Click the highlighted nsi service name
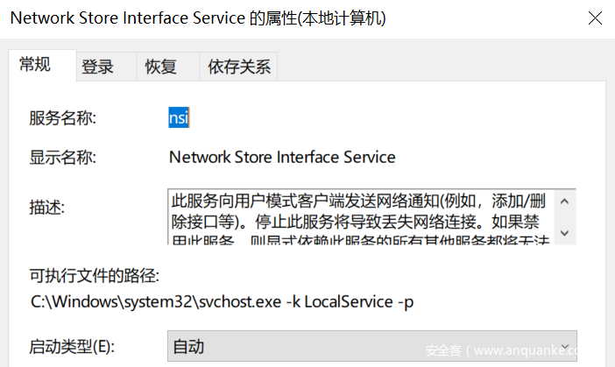Screen dimensions: 615x367 tap(179, 117)
